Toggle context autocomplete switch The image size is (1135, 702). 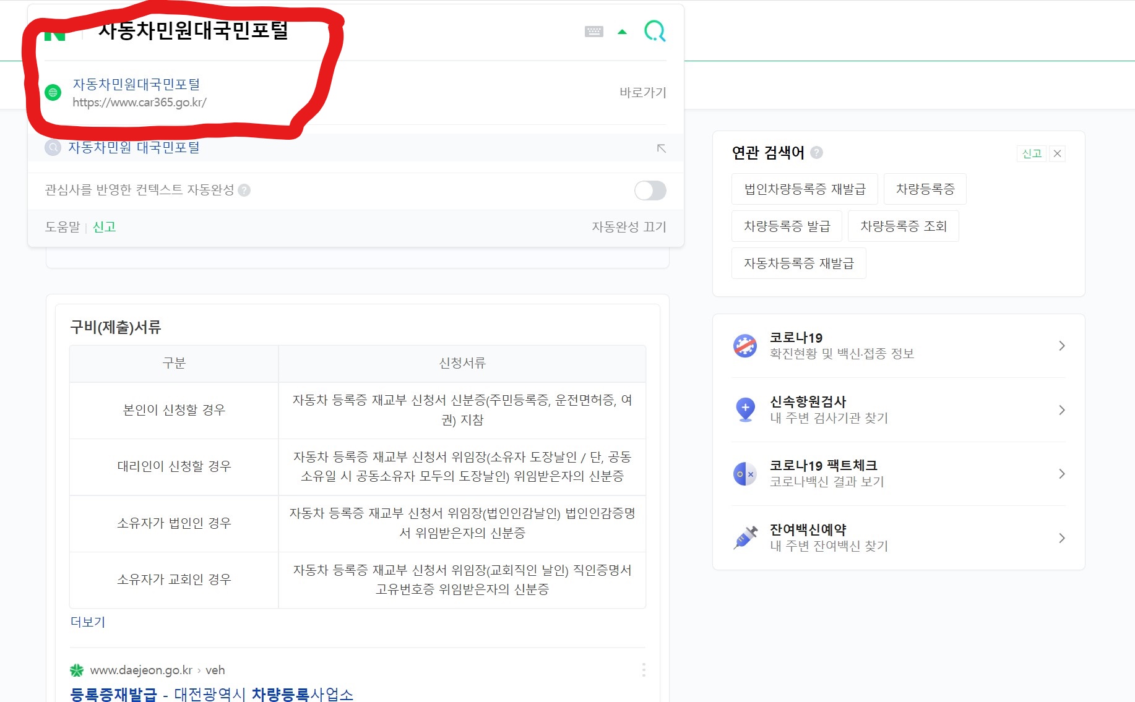tap(650, 190)
